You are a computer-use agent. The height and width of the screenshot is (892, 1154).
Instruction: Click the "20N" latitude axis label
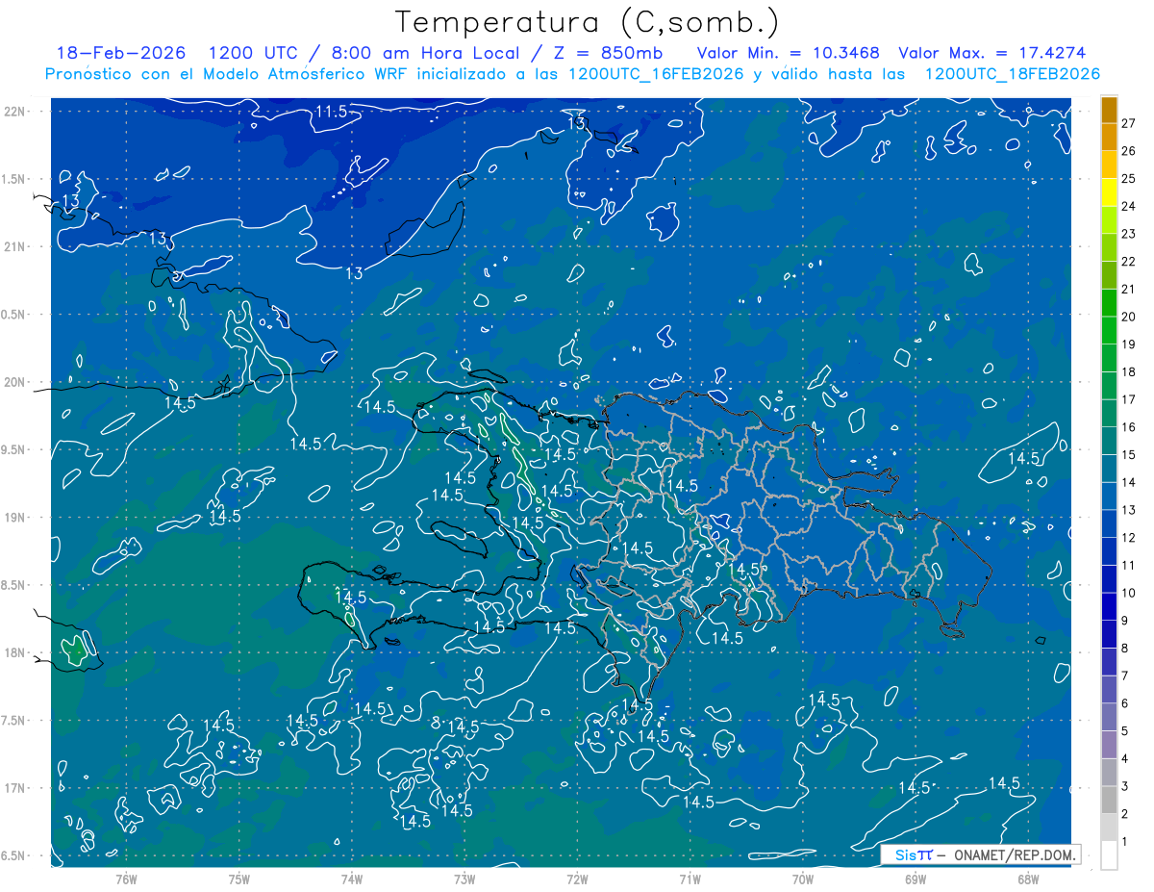(15, 382)
